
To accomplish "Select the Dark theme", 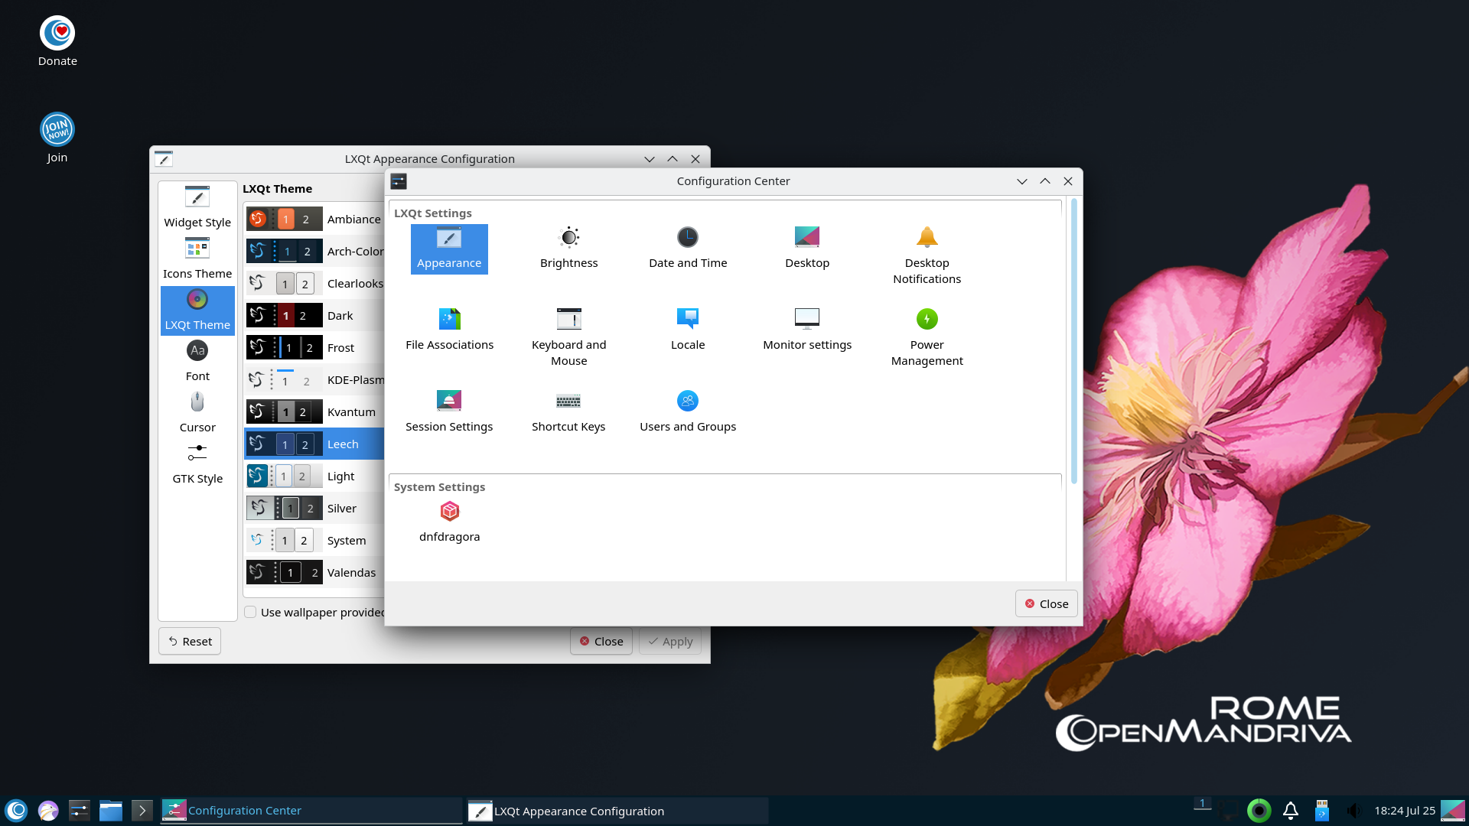I will pos(314,315).
